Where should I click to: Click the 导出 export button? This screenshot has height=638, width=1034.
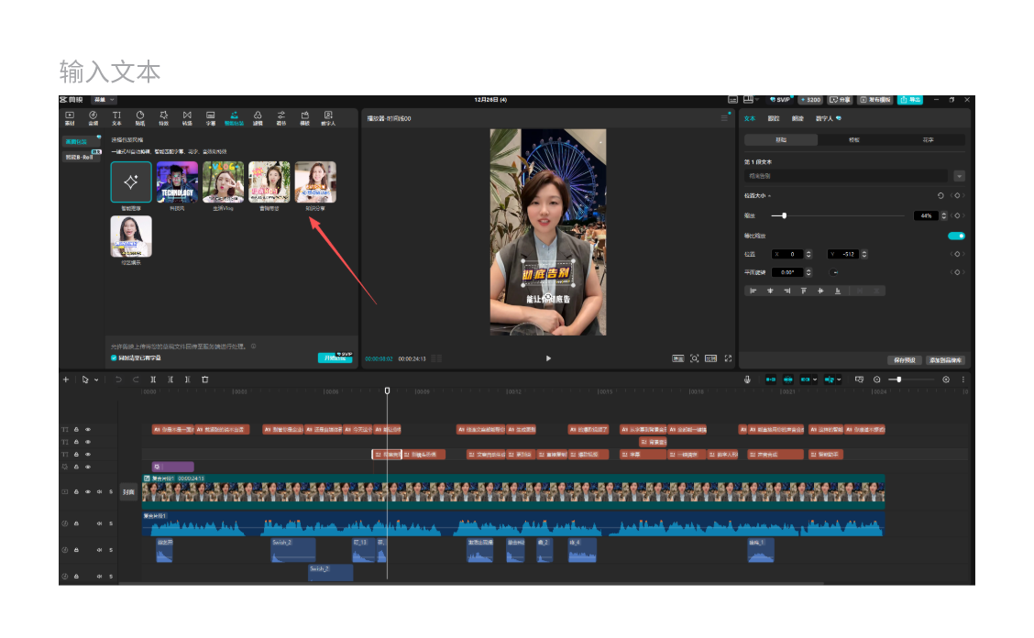pos(909,99)
